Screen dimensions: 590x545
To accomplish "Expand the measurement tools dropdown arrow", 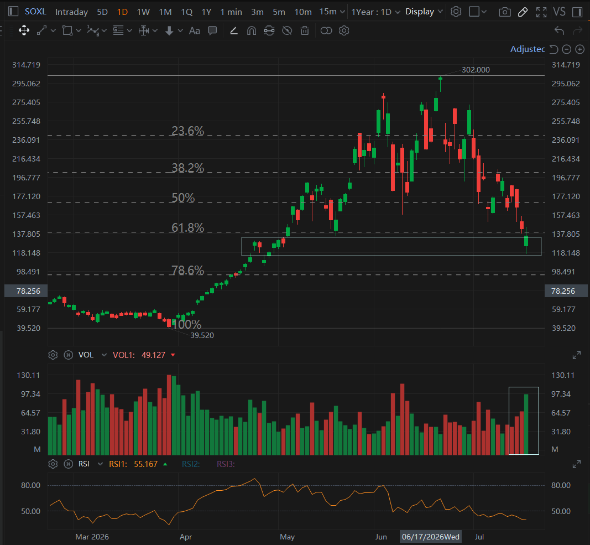I will [155, 30].
